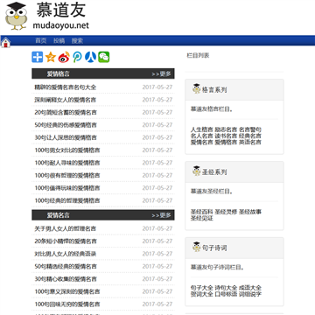315x315 pixels.
Task: Open article 关于男人女人的哲理名言
Action: (66, 228)
